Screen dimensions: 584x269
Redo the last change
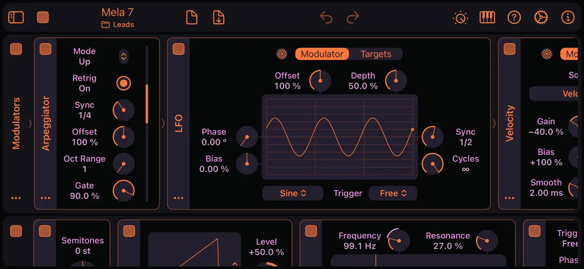[353, 17]
